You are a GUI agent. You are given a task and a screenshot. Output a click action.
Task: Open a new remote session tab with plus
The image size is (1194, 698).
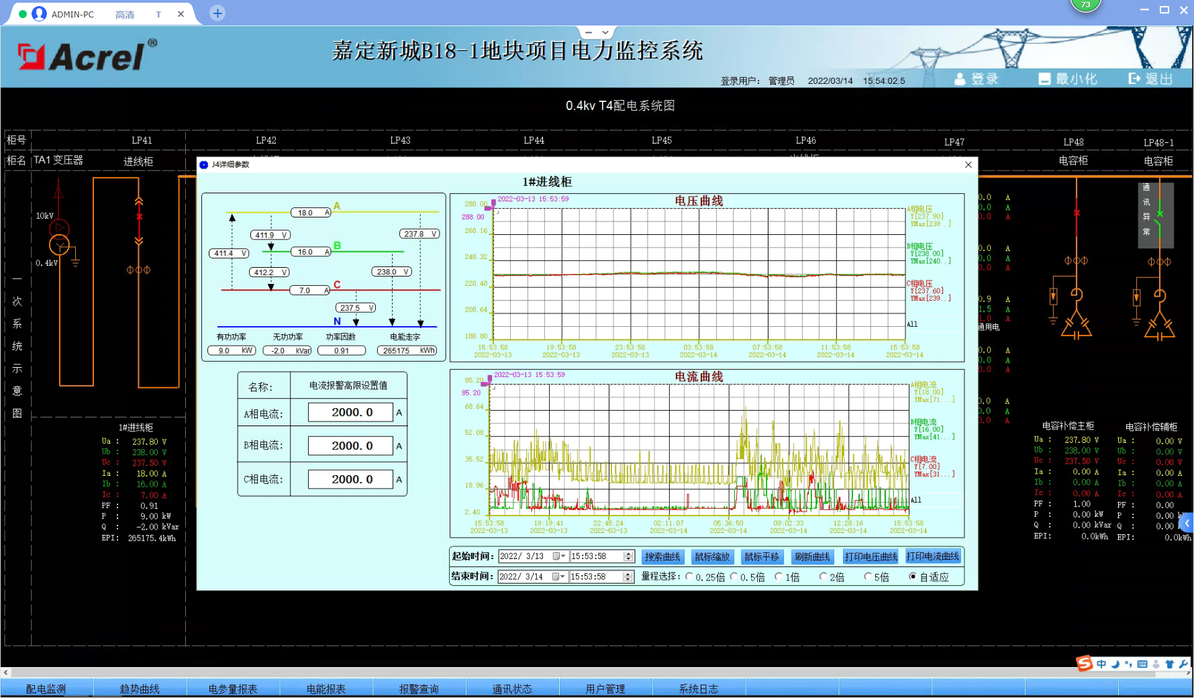[x=217, y=13]
